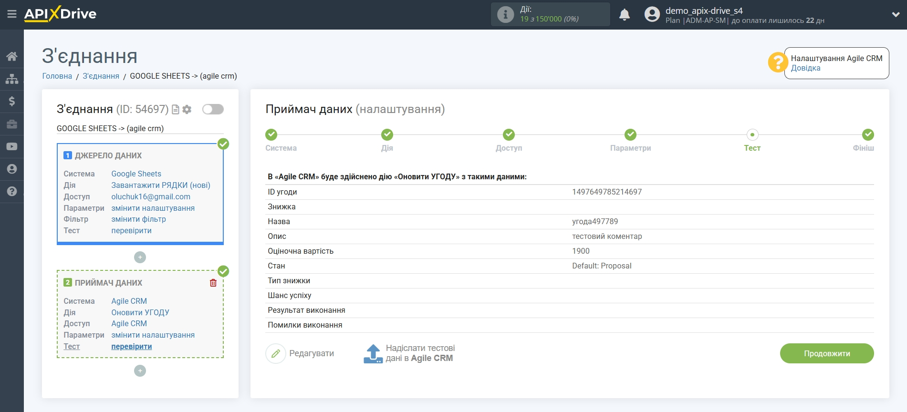Screen dimensions: 907x412
Task: Toggle the connection on/off switch
Action: (213, 109)
